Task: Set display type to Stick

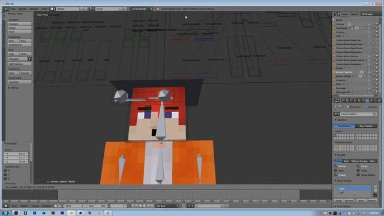Action: [x=346, y=161]
